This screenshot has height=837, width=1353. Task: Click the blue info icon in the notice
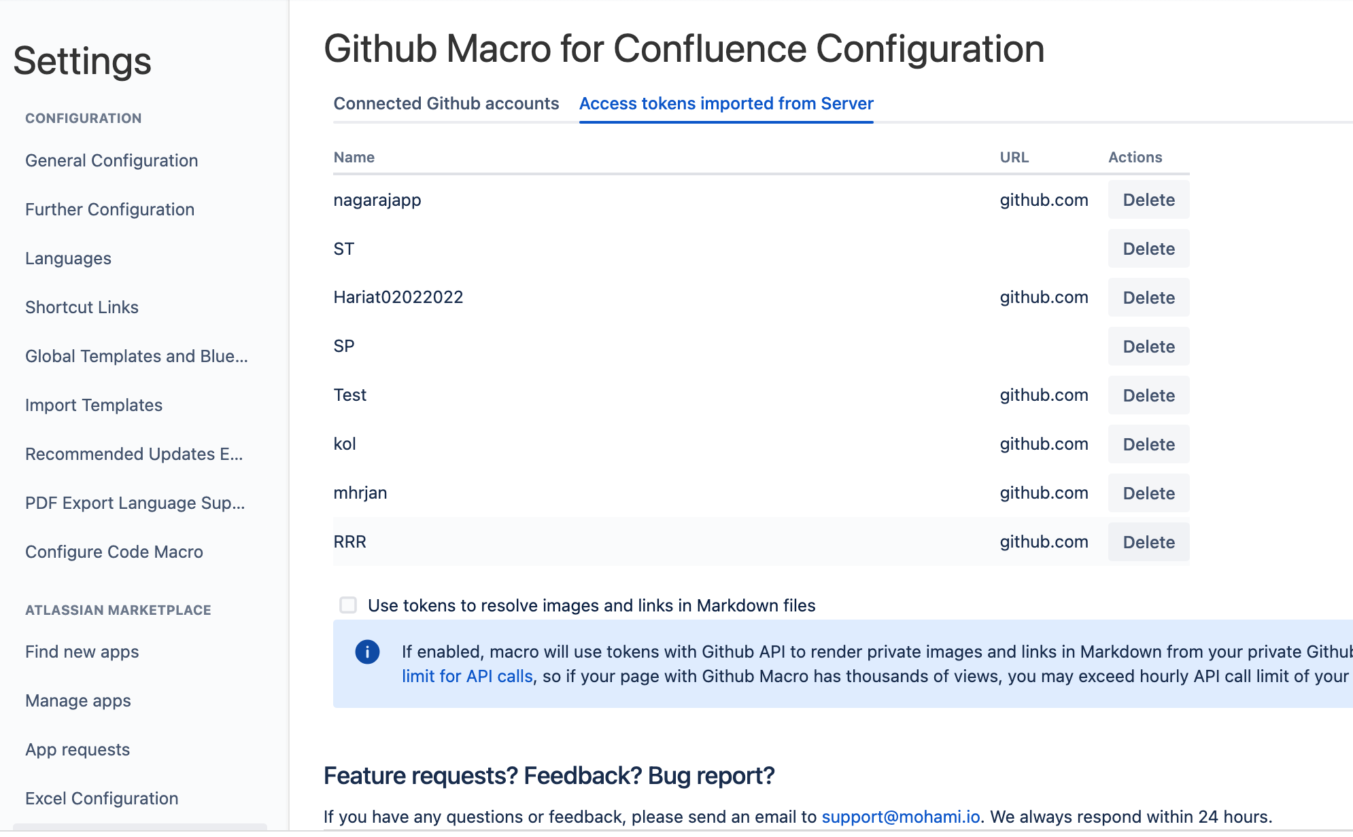point(367,652)
